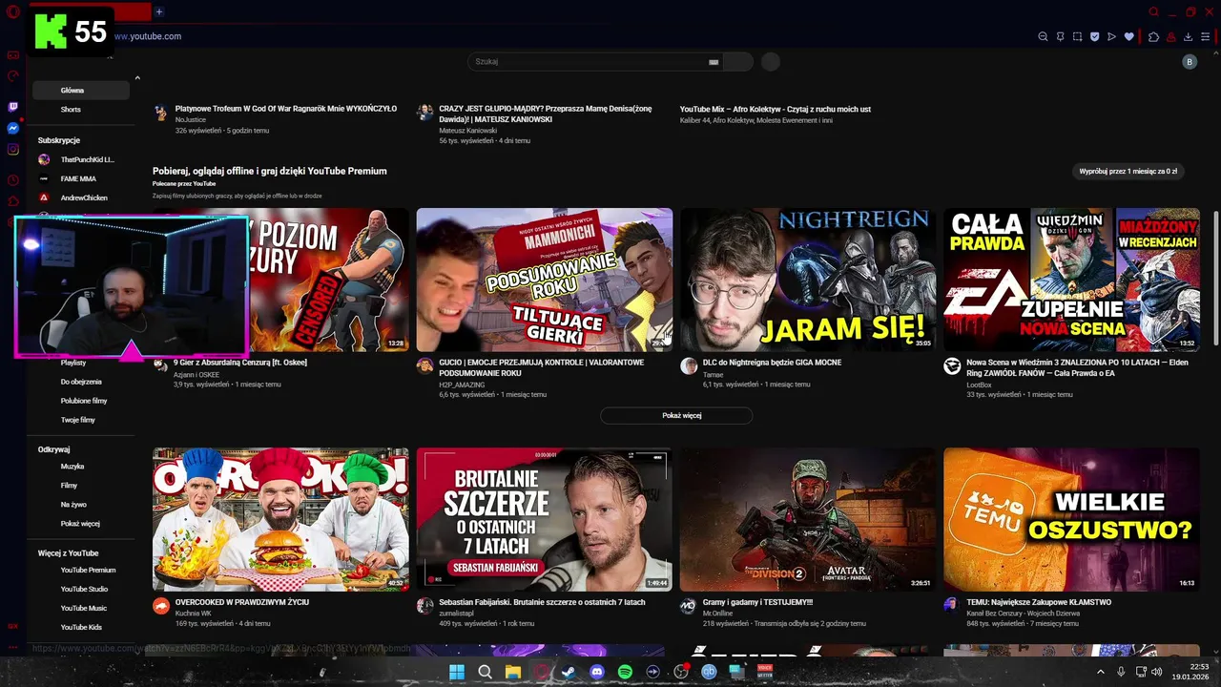This screenshot has width=1221, height=687.
Task: Open the God Of War Ragnarök video title
Action: (x=286, y=109)
